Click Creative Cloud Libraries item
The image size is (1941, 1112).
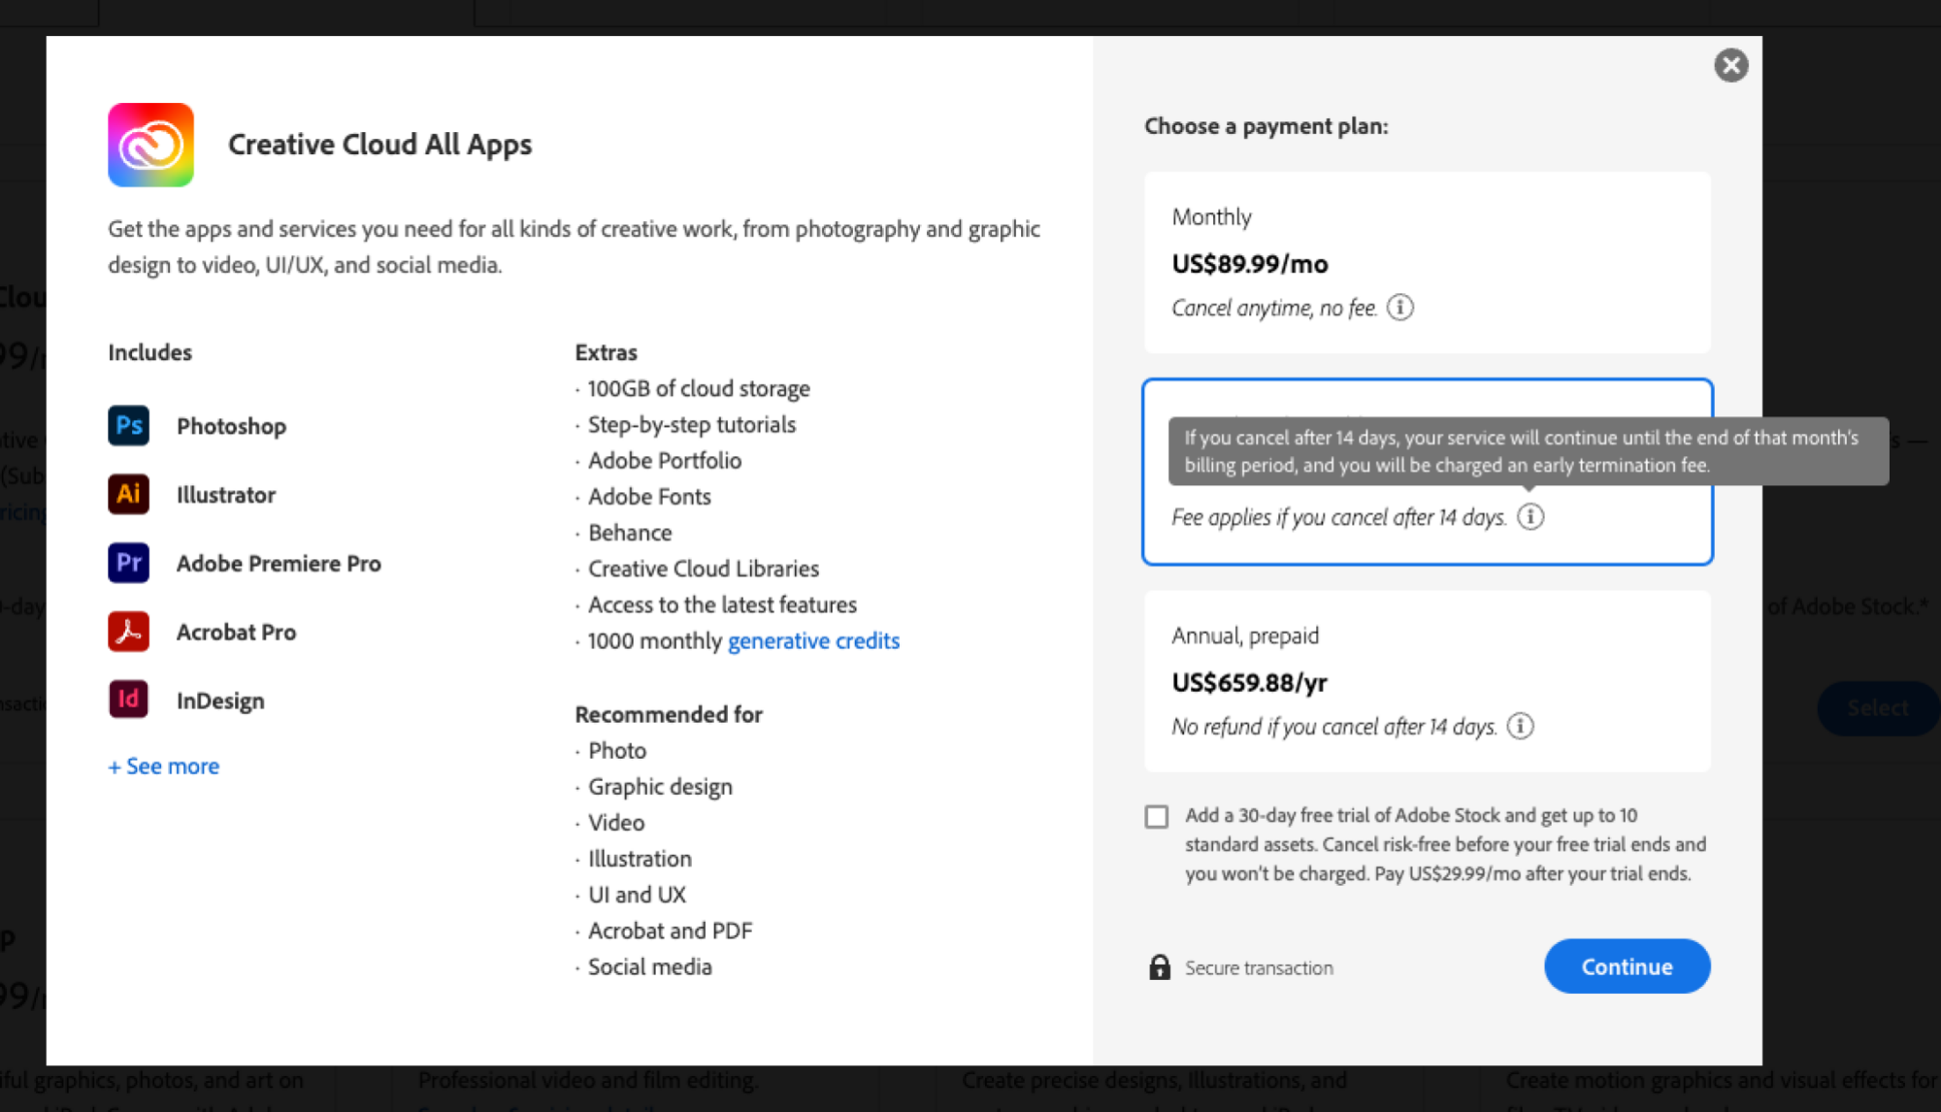pyautogui.click(x=703, y=568)
